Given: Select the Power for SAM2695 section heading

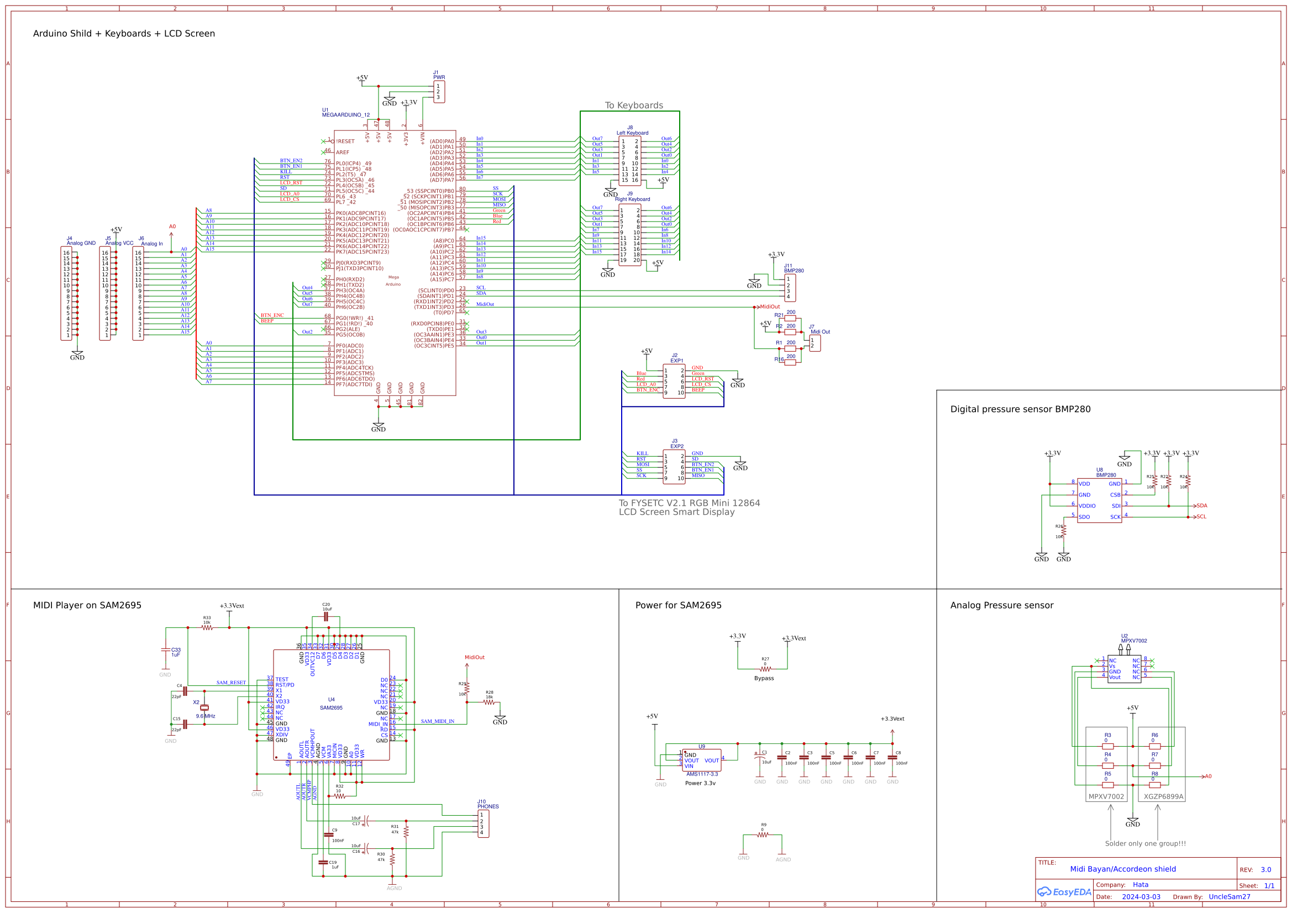Looking at the screenshot, I should click(x=678, y=605).
